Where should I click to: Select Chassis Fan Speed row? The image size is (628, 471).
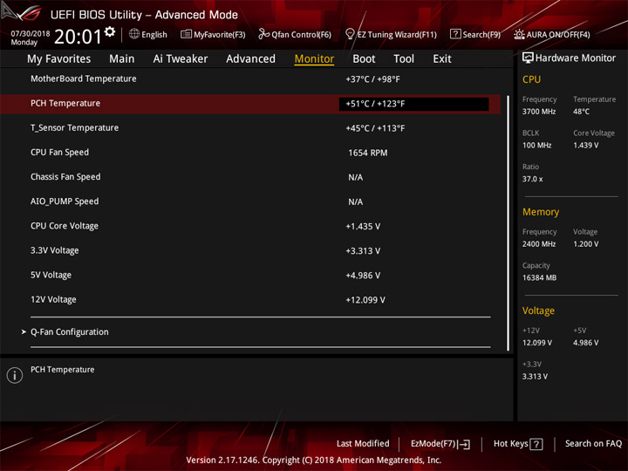250,177
